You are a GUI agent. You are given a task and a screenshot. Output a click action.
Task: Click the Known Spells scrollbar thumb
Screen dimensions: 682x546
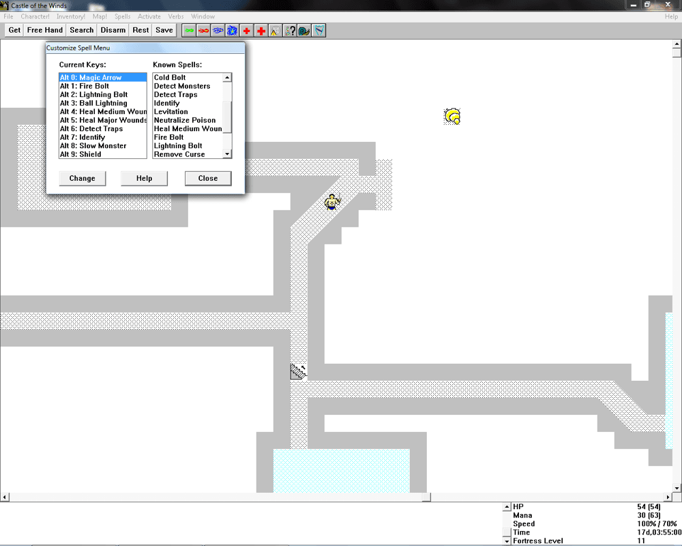pos(227,117)
